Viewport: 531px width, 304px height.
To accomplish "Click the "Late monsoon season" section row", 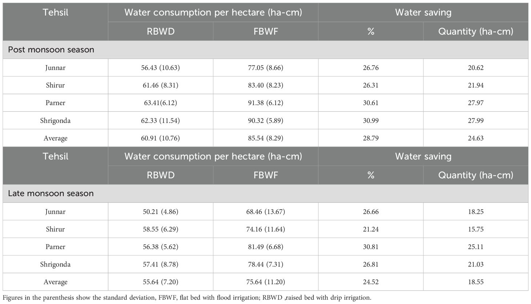I will tap(51, 193).
